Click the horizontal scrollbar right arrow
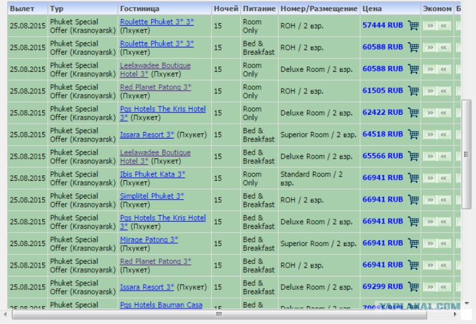This screenshot has height=324, width=476. click(455, 314)
